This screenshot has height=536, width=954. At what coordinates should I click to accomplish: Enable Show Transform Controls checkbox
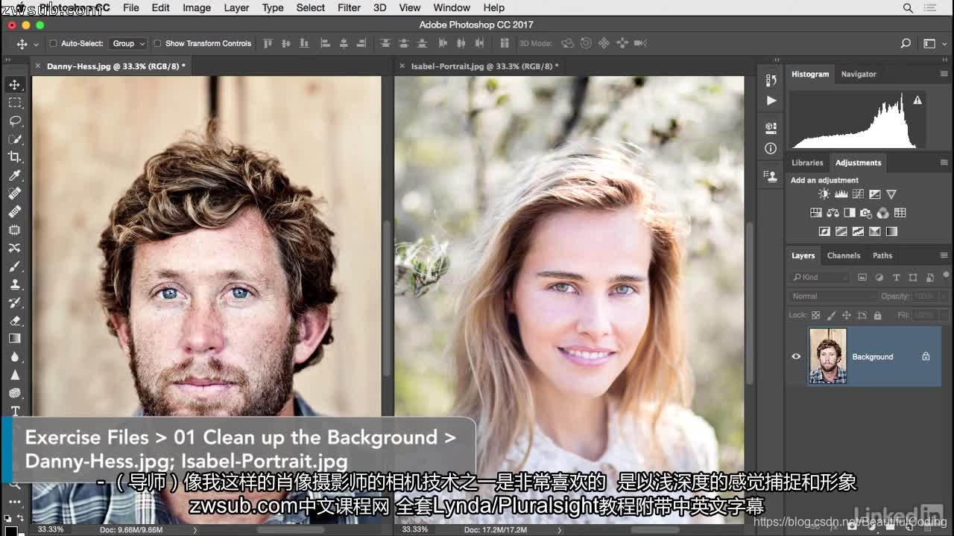(157, 43)
